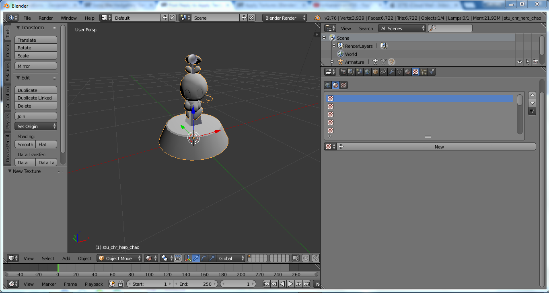Toggle timeline preview range clock
The width and height of the screenshot is (549, 293).
pyautogui.click(x=112, y=284)
